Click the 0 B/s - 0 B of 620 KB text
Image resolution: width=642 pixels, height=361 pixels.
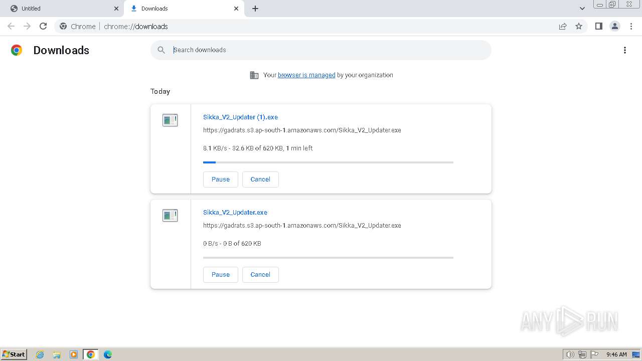click(x=232, y=244)
